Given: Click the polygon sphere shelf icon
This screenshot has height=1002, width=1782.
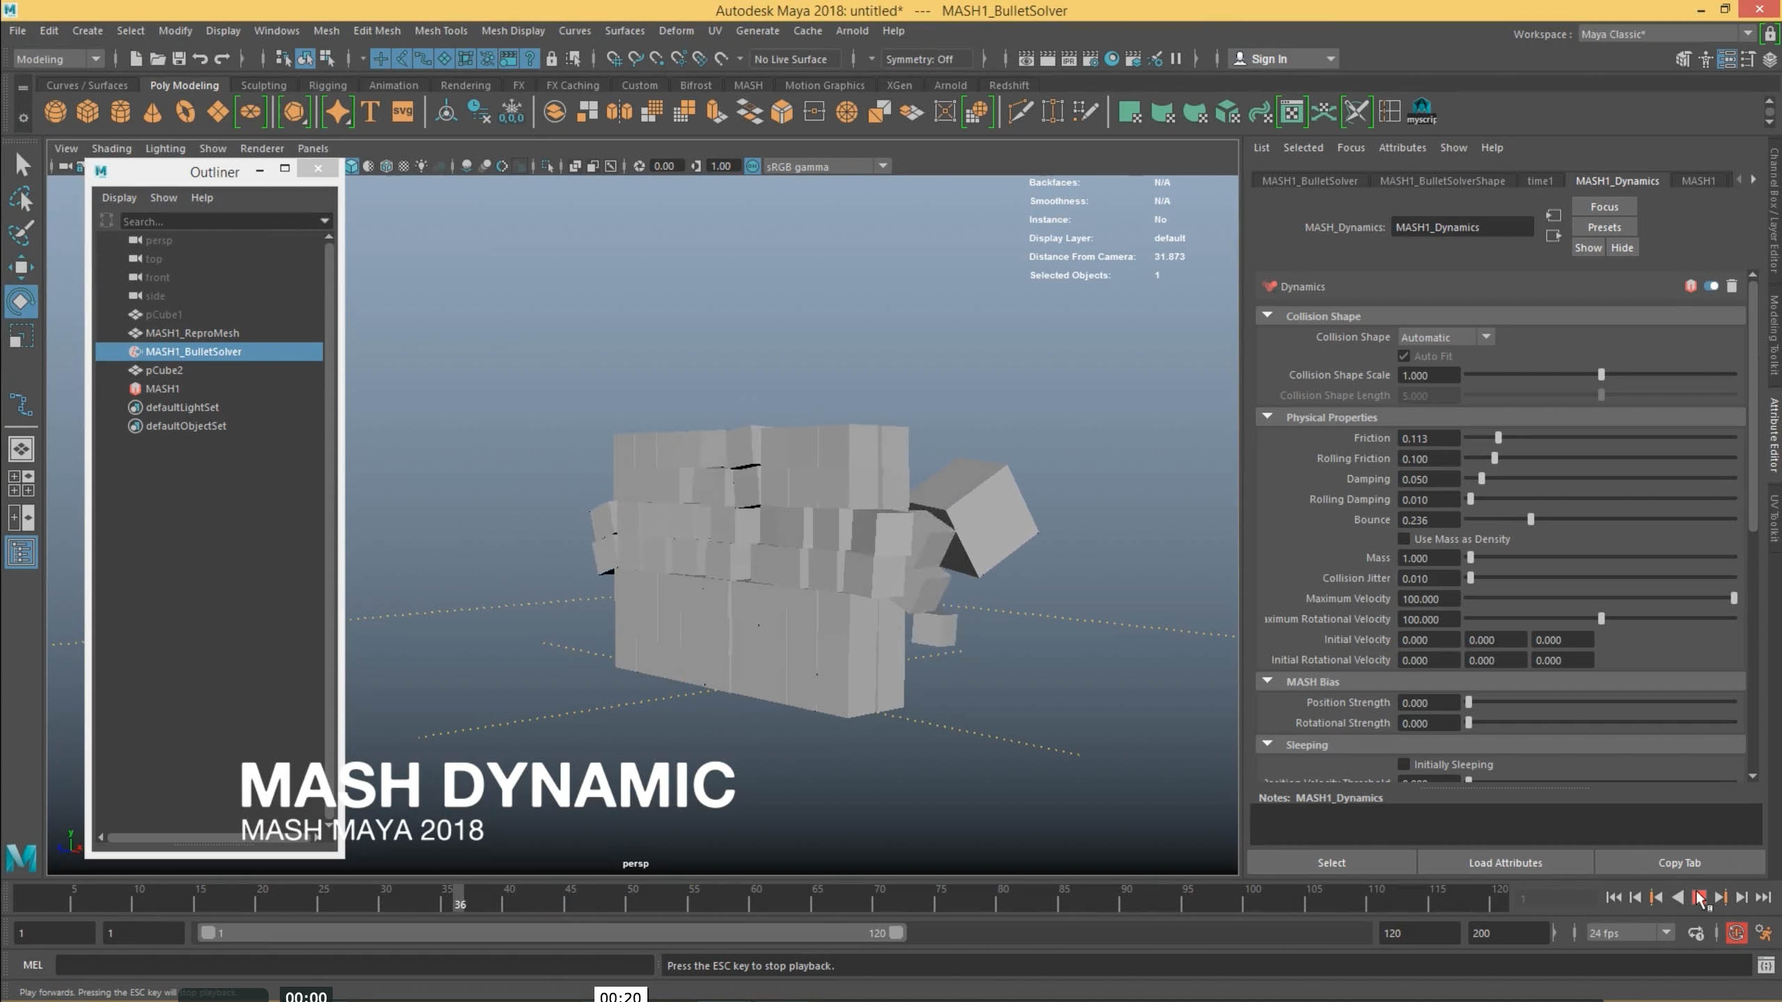Looking at the screenshot, I should [56, 111].
